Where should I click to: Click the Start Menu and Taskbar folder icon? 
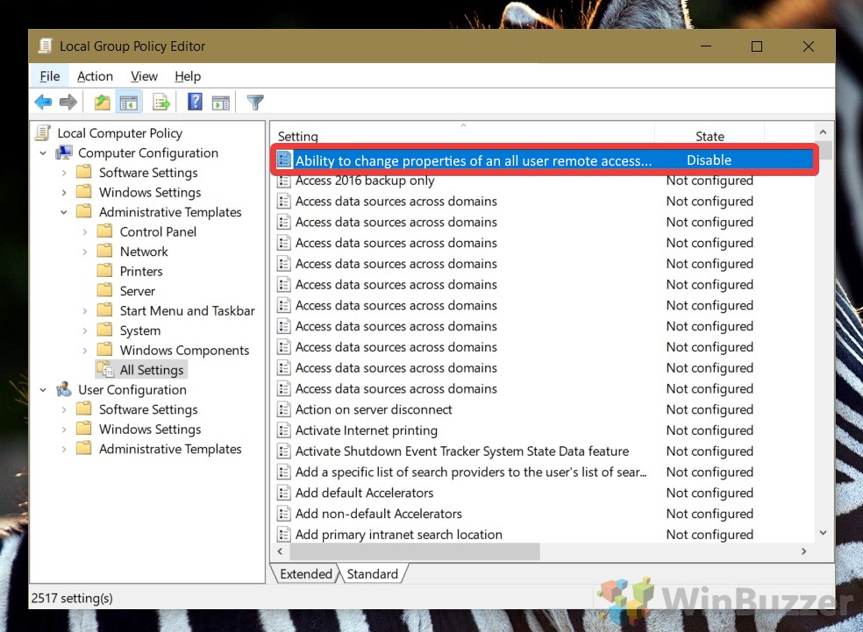[104, 310]
